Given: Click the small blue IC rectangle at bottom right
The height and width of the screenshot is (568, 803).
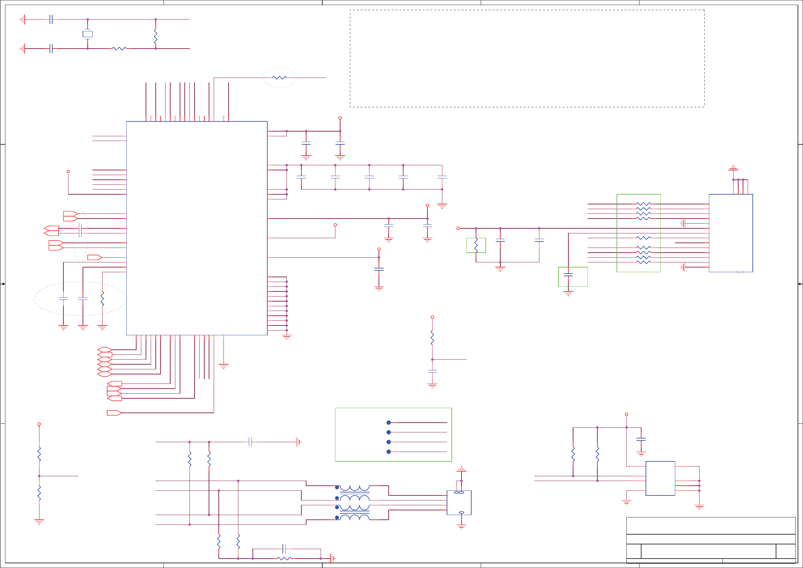Looking at the screenshot, I should (x=660, y=478).
